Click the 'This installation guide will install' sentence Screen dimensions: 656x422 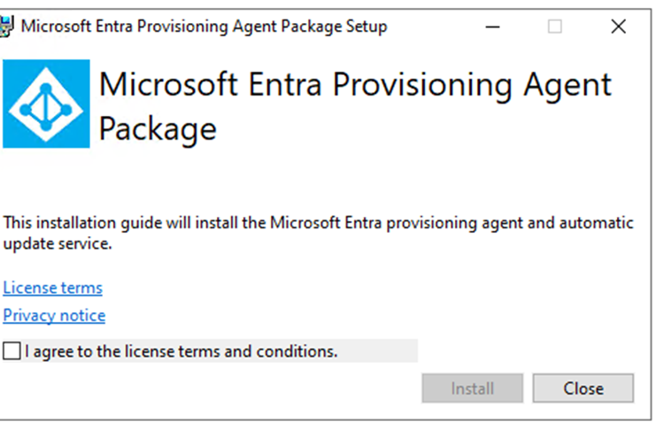click(x=318, y=223)
